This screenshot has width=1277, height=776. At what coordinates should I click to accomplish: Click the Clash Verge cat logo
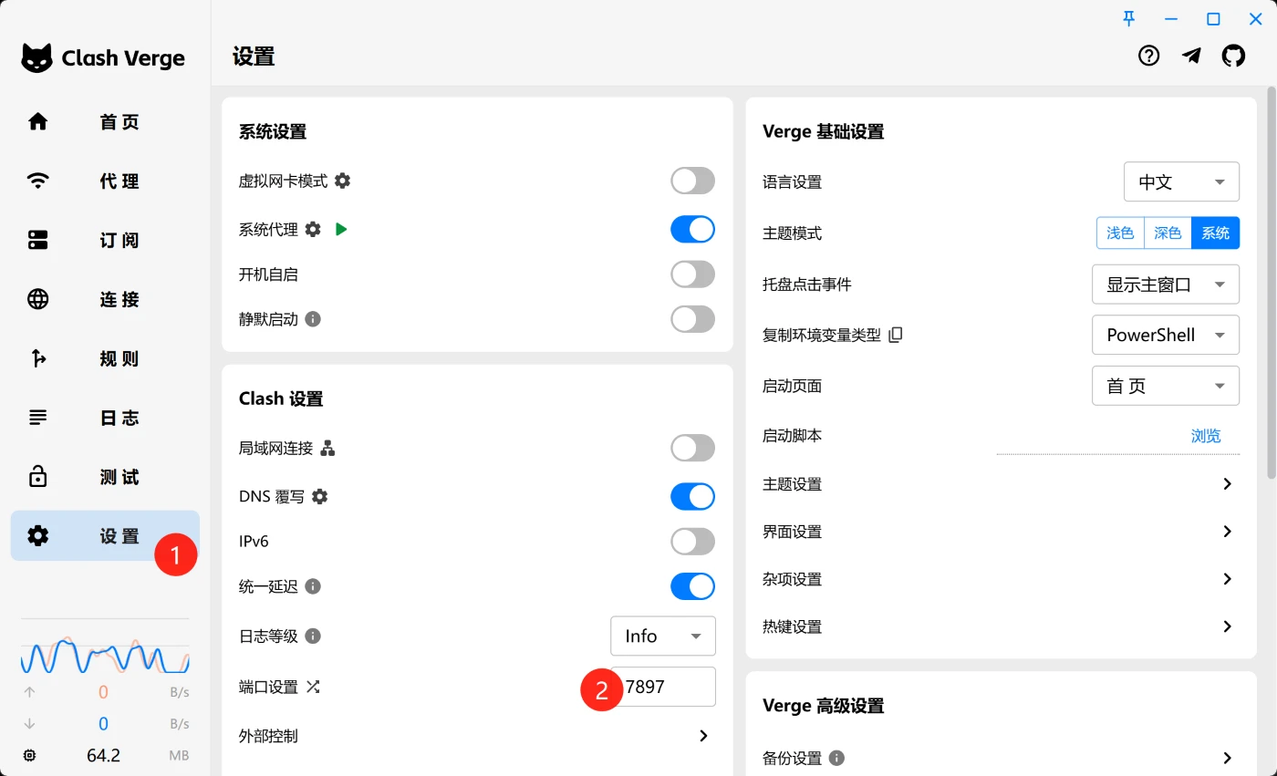(37, 57)
